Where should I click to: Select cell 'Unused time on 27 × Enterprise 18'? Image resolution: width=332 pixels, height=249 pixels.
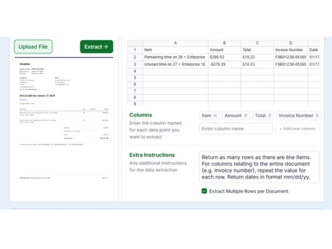[x=175, y=64]
